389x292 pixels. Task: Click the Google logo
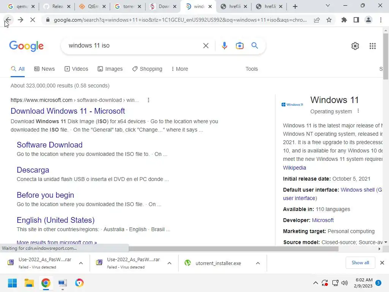click(x=26, y=46)
